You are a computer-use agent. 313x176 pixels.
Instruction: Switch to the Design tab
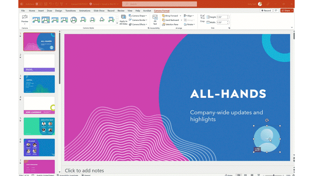[58, 11]
